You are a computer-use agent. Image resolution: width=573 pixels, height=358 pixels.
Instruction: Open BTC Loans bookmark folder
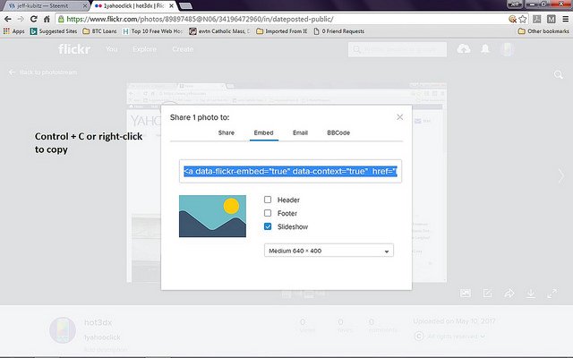coord(99,31)
